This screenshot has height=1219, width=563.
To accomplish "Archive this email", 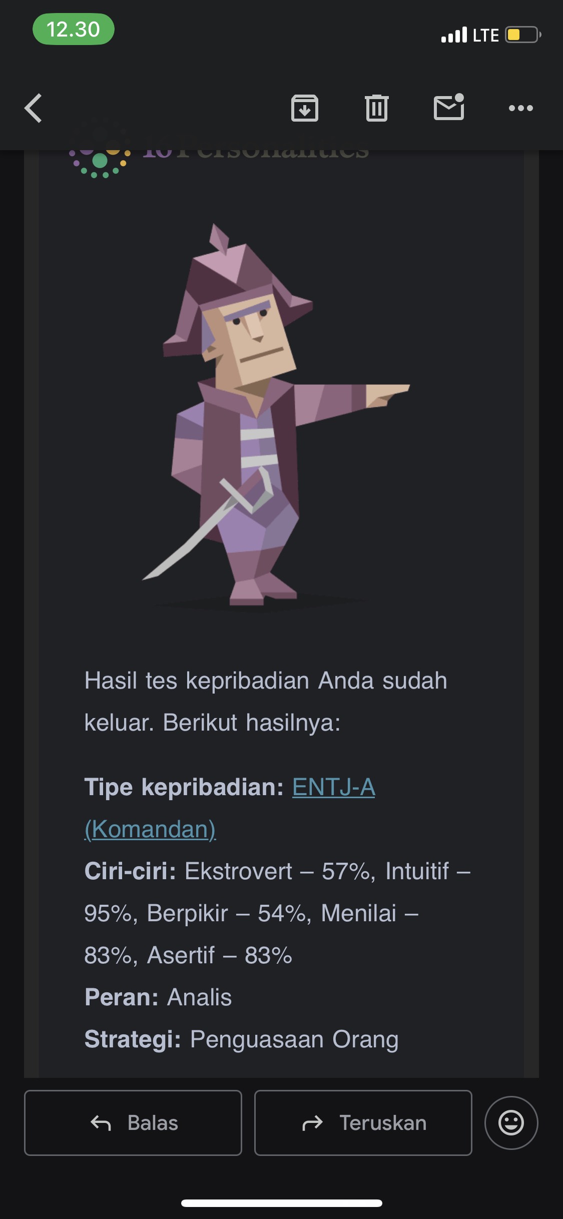I will 305,108.
